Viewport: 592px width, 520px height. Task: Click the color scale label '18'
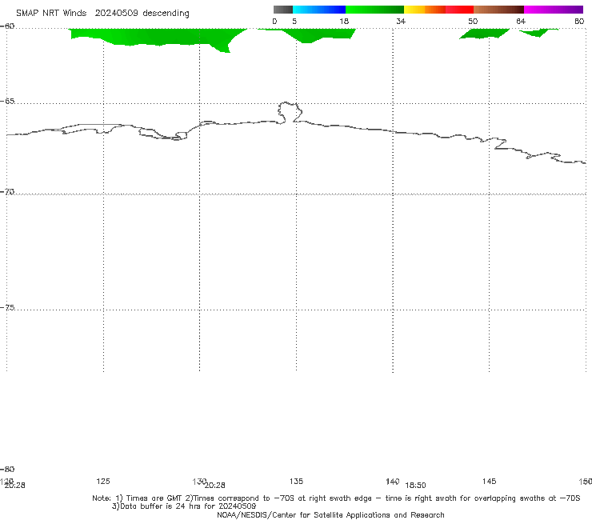point(344,21)
